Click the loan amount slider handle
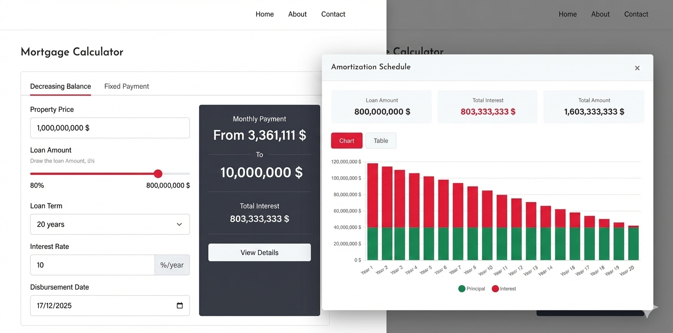673x333 pixels. (x=158, y=174)
